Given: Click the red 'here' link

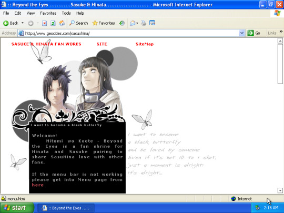Looking at the screenshot, I should click(x=38, y=185).
